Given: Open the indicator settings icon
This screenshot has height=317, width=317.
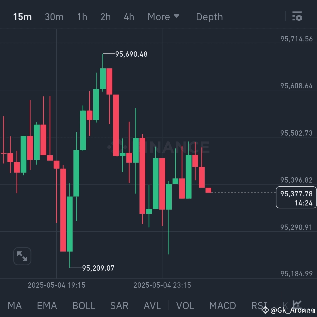Looking at the screenshot, I should [x=297, y=17].
